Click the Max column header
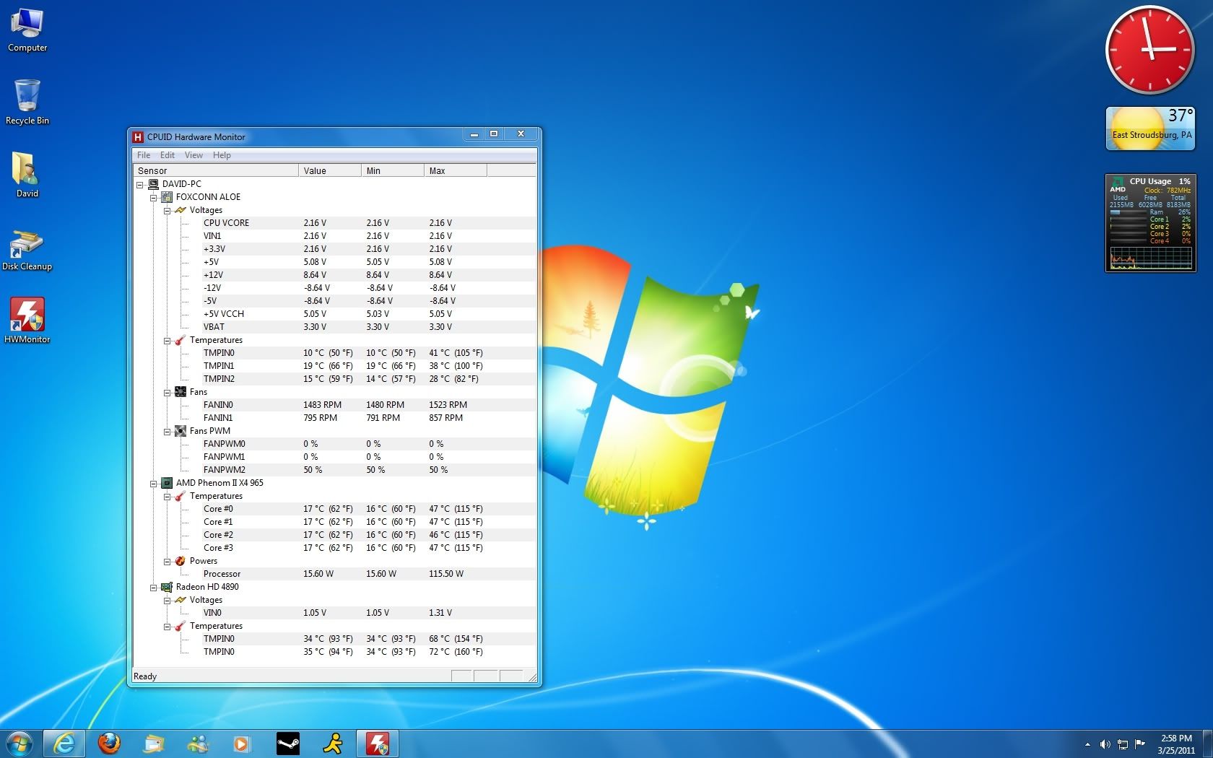This screenshot has width=1213, height=758. (456, 170)
